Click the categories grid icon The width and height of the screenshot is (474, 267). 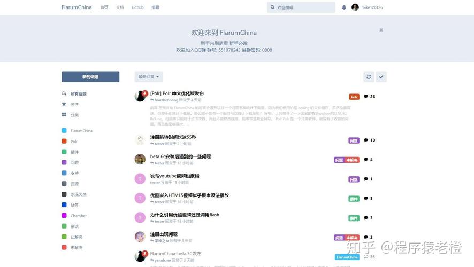(x=64, y=115)
